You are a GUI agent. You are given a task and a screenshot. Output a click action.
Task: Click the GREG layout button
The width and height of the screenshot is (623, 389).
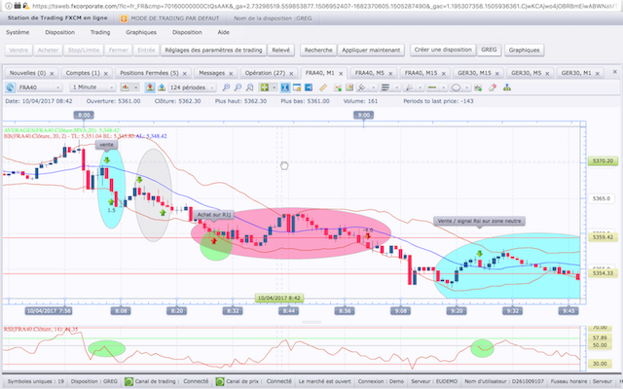489,50
